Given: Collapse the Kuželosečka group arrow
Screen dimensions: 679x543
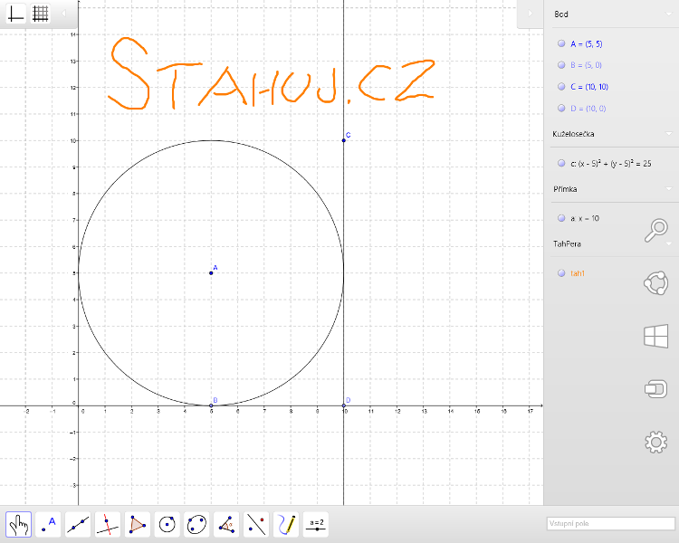Looking at the screenshot, I should tap(669, 134).
